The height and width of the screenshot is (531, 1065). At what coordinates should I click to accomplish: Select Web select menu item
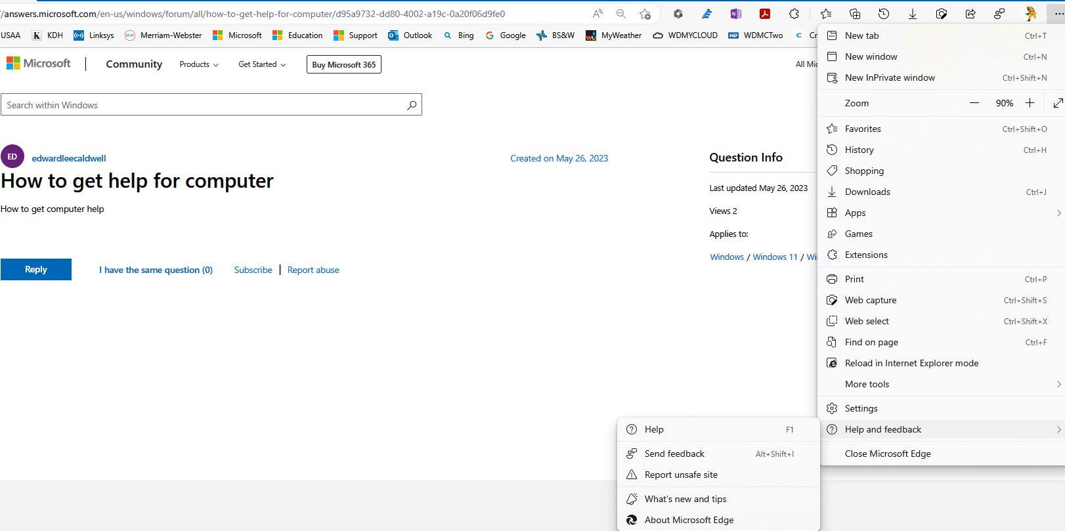coord(941,321)
